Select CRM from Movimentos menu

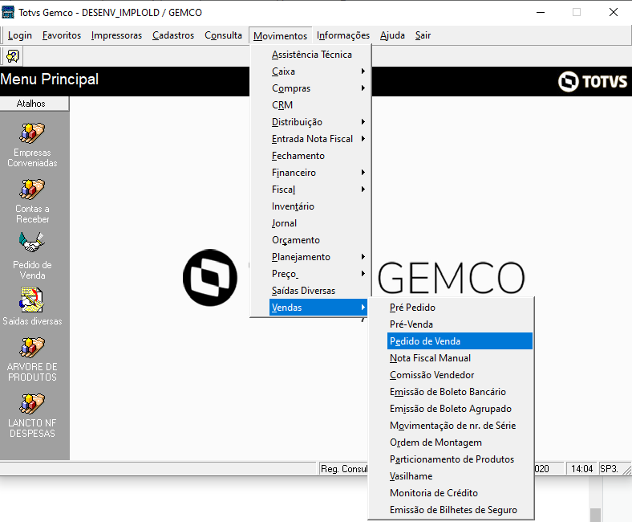pos(310,105)
